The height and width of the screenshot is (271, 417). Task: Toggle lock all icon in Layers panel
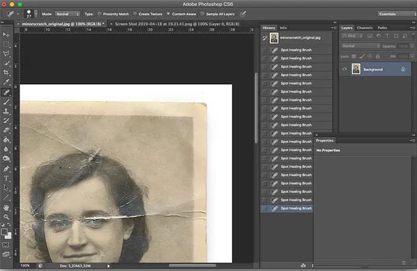(x=378, y=56)
